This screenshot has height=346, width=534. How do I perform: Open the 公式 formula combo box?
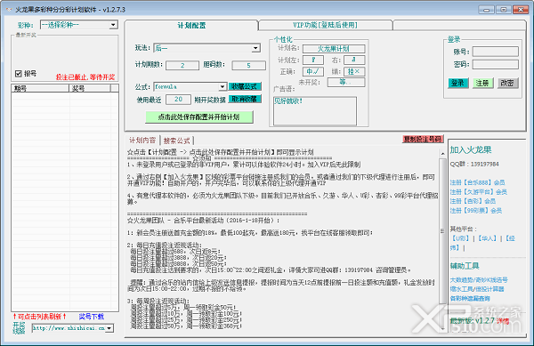190,87
